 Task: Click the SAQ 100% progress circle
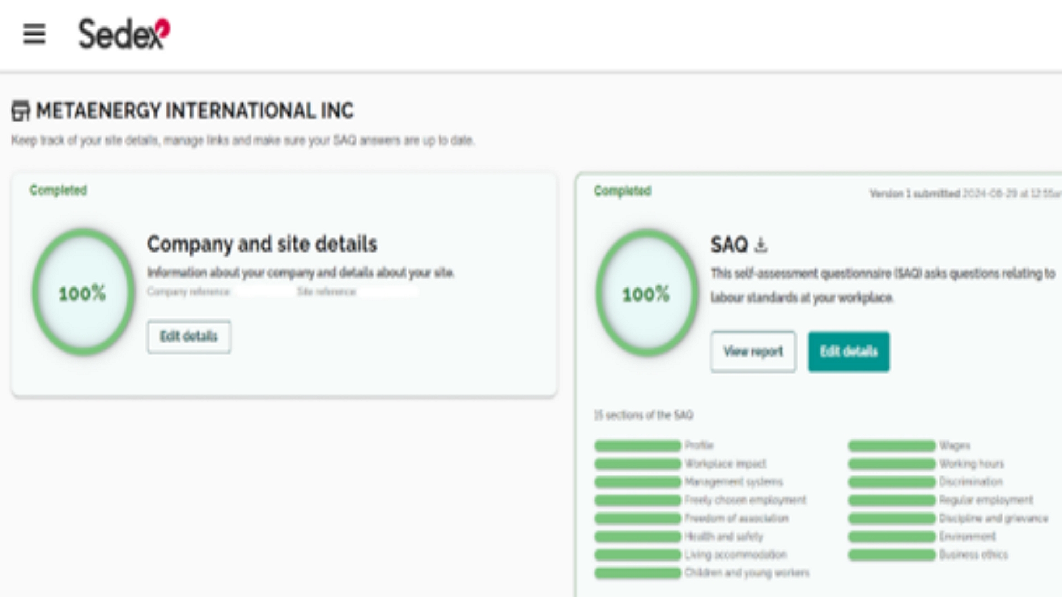[x=647, y=293]
